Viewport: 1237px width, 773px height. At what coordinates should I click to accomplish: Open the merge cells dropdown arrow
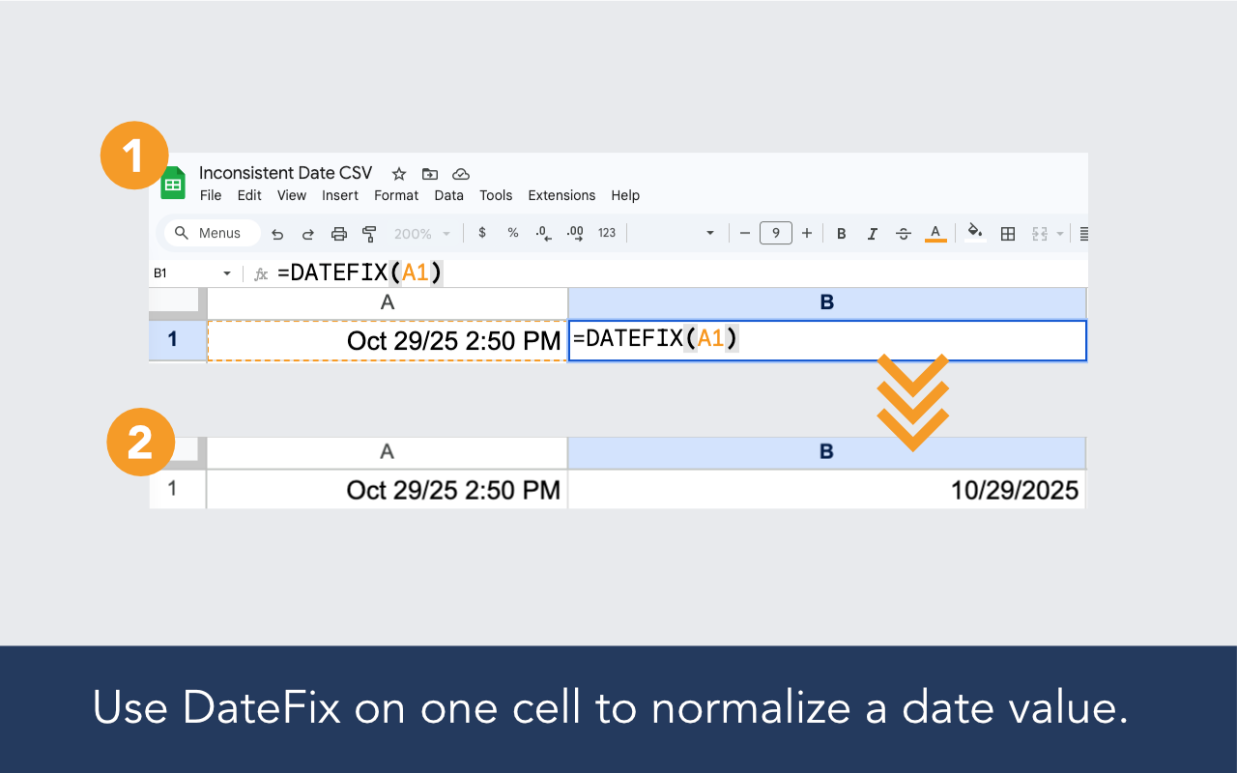pyautogui.click(x=1059, y=233)
